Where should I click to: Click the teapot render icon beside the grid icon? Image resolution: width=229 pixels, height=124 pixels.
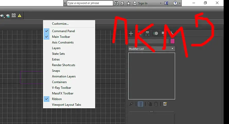8,15
